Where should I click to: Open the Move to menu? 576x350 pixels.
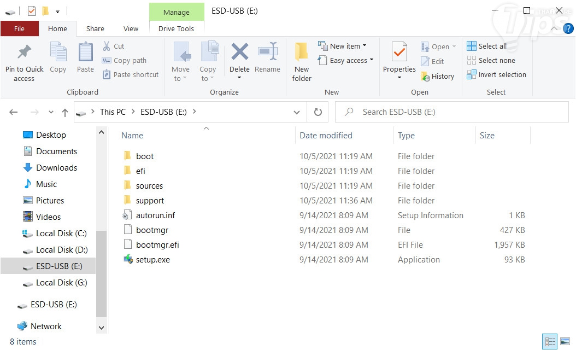coord(181,62)
